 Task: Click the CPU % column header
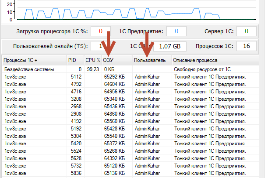(x=93, y=60)
